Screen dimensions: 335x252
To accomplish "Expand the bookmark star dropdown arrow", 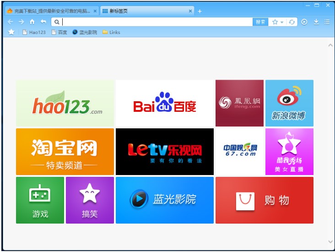I will coord(282,22).
